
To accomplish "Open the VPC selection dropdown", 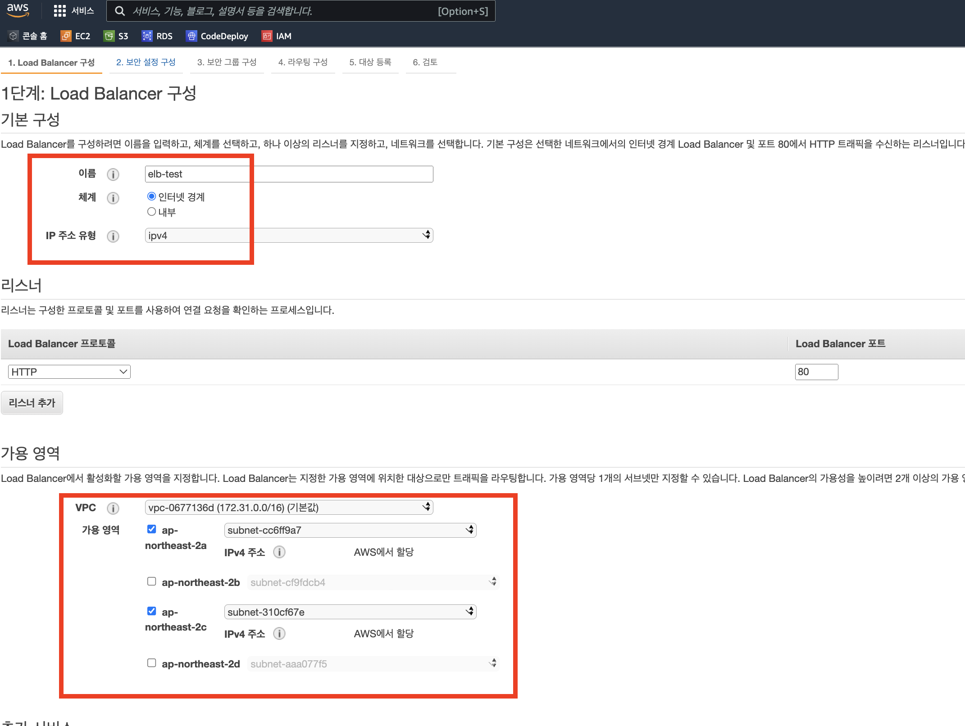I will click(288, 508).
